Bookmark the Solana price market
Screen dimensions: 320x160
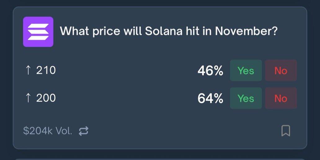(x=286, y=131)
